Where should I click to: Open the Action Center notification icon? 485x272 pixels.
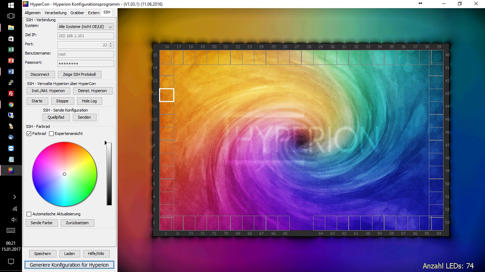11,262
